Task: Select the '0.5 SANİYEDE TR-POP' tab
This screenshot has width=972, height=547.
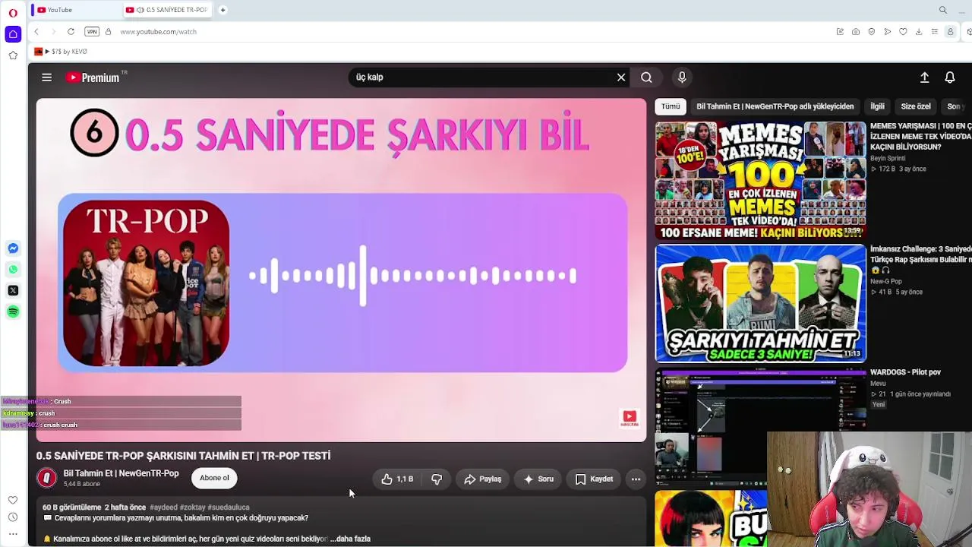Action: click(x=166, y=10)
